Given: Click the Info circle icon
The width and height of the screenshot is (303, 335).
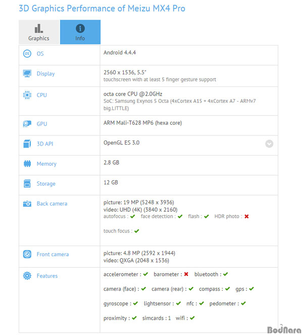Looking at the screenshot, I should click(80, 28).
